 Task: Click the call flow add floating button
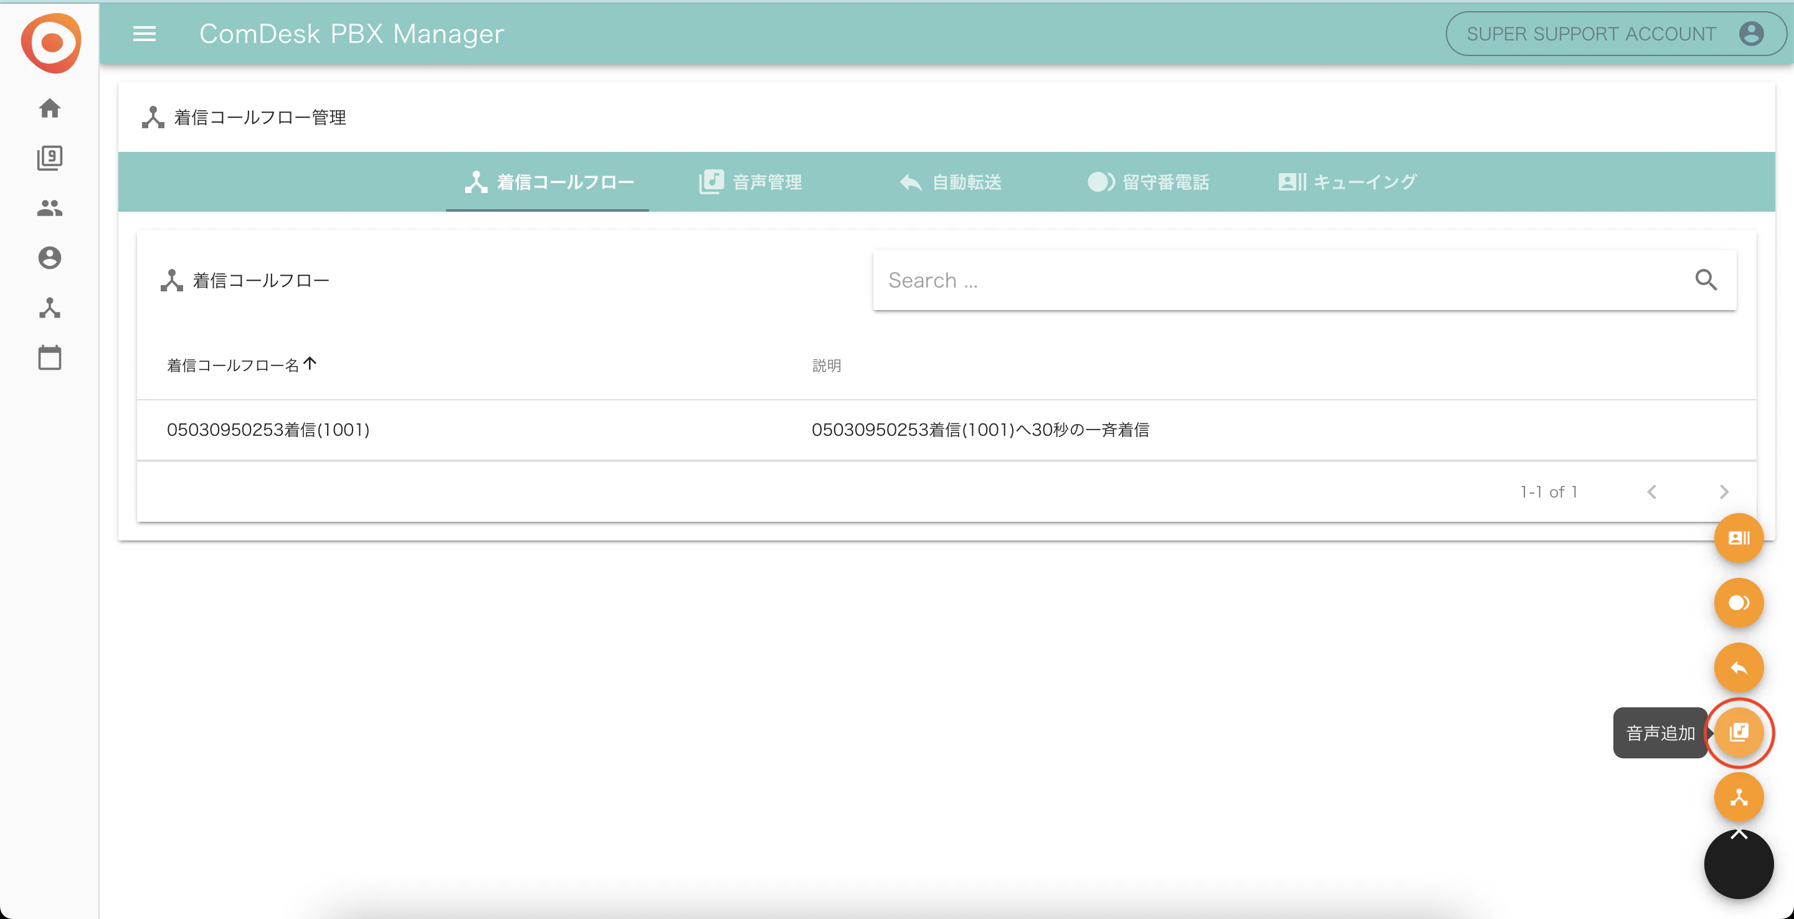tap(1739, 797)
